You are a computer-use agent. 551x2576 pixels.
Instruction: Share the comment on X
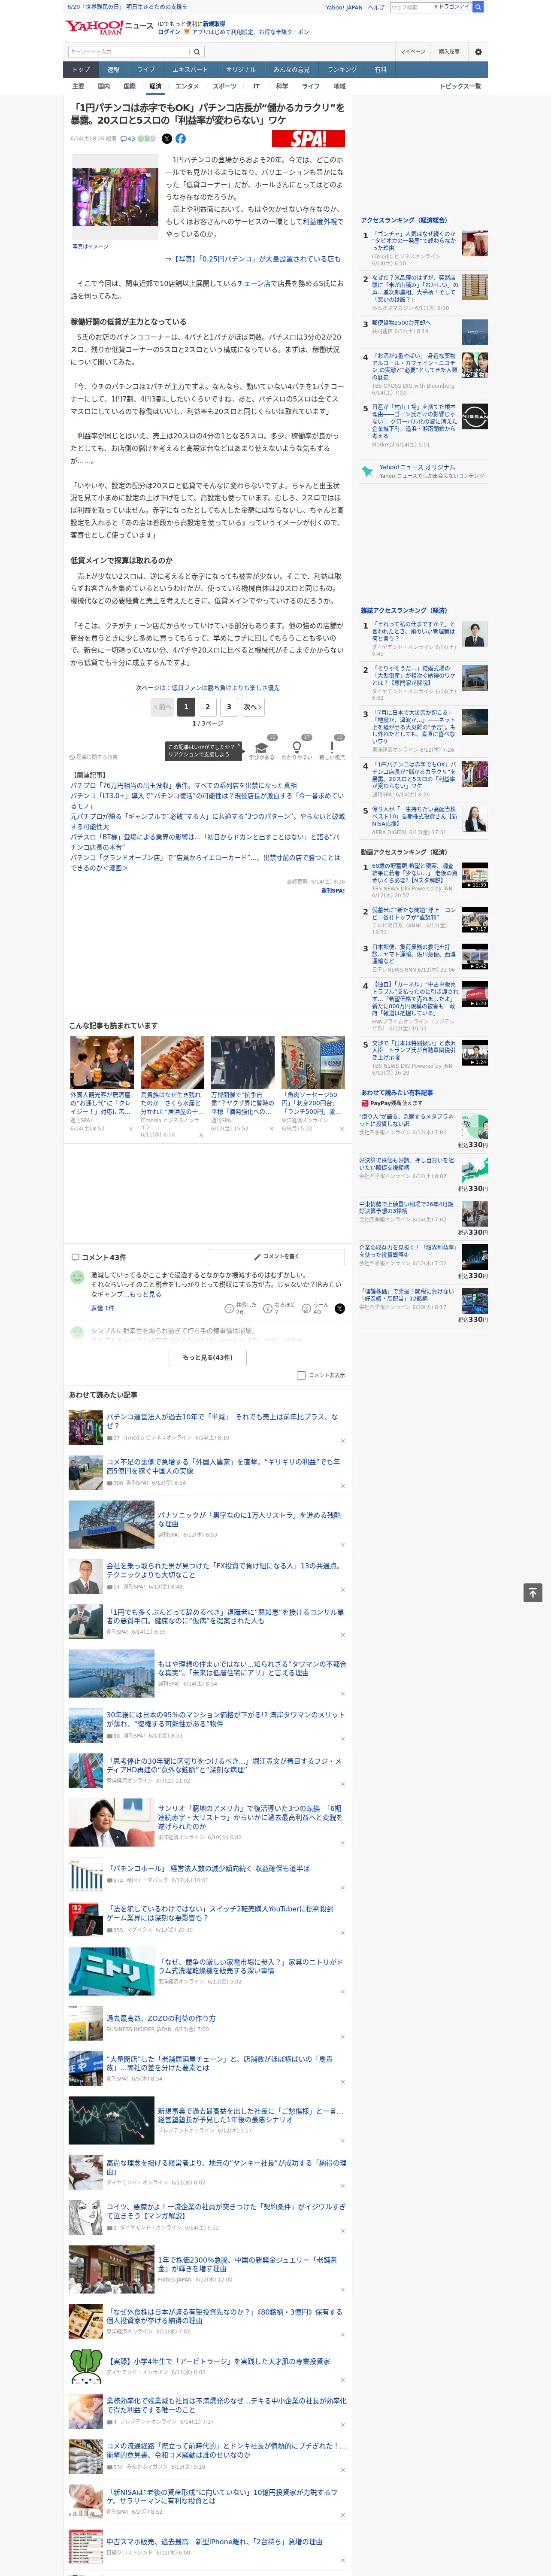point(340,1308)
